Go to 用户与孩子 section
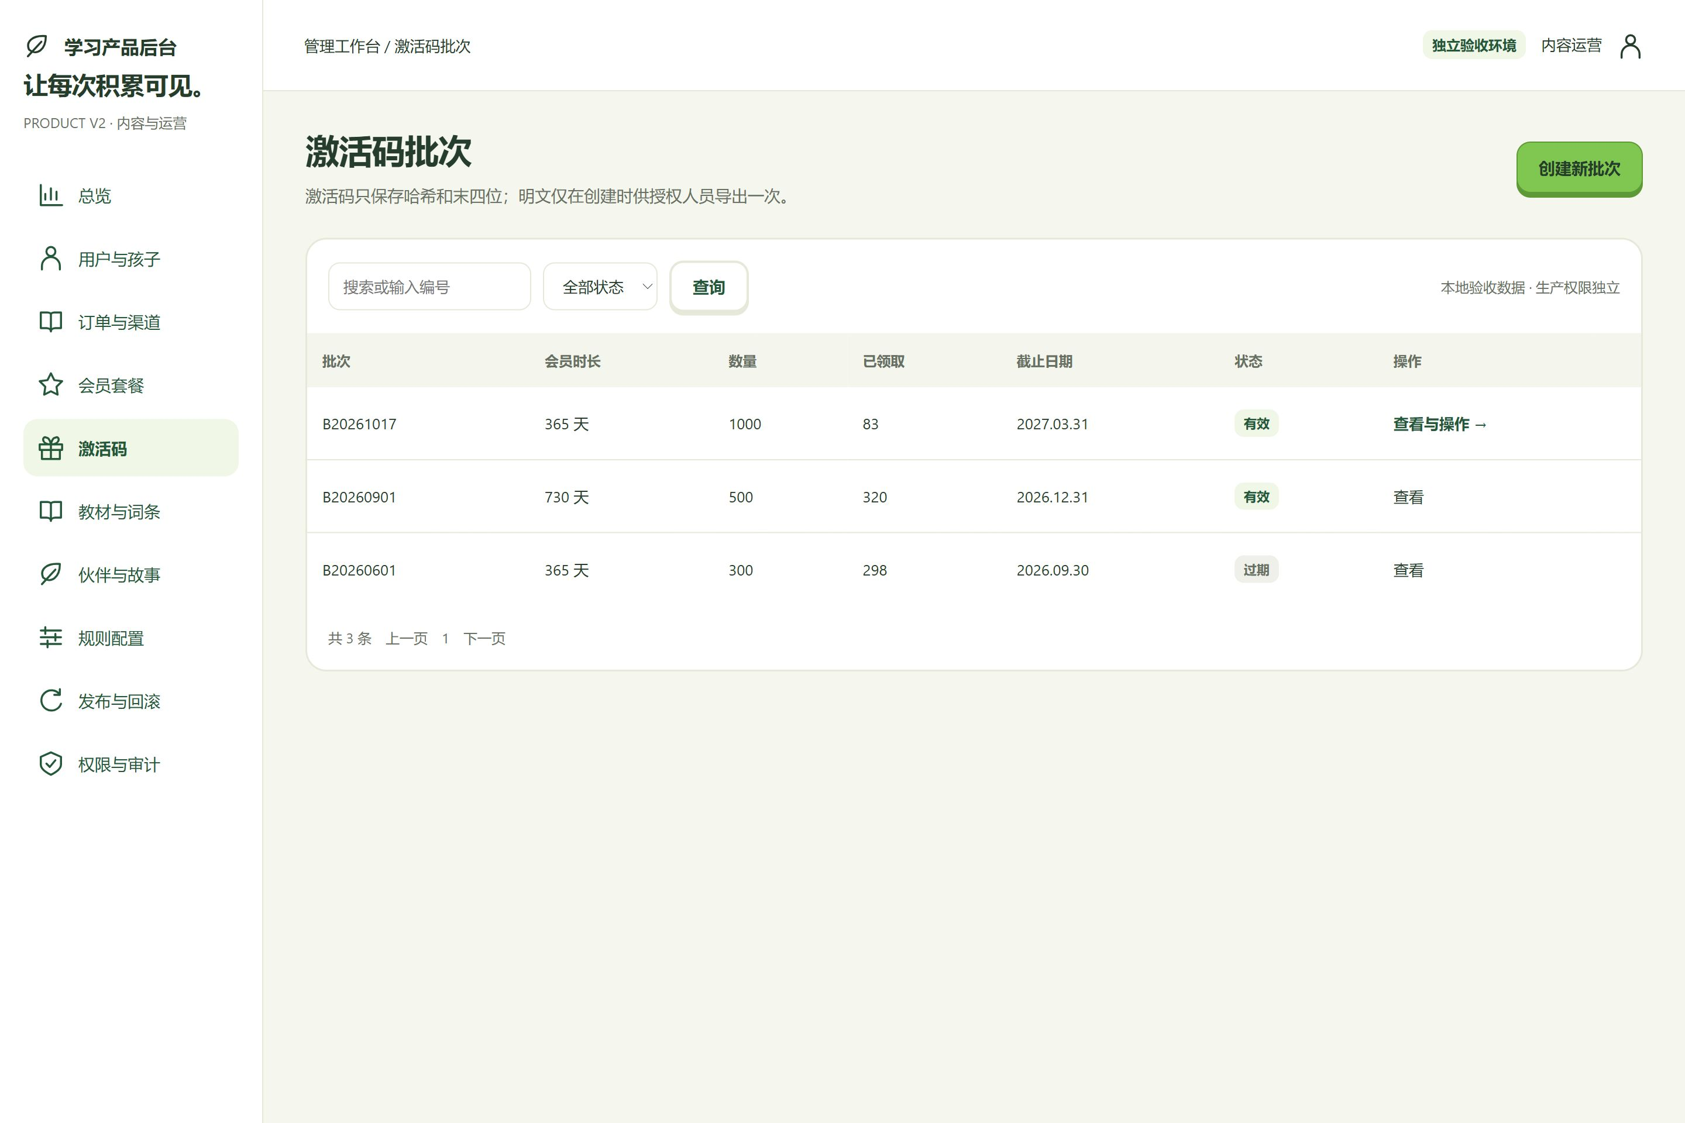 click(131, 259)
